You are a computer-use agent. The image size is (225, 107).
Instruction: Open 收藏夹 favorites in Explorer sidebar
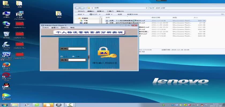85,18
